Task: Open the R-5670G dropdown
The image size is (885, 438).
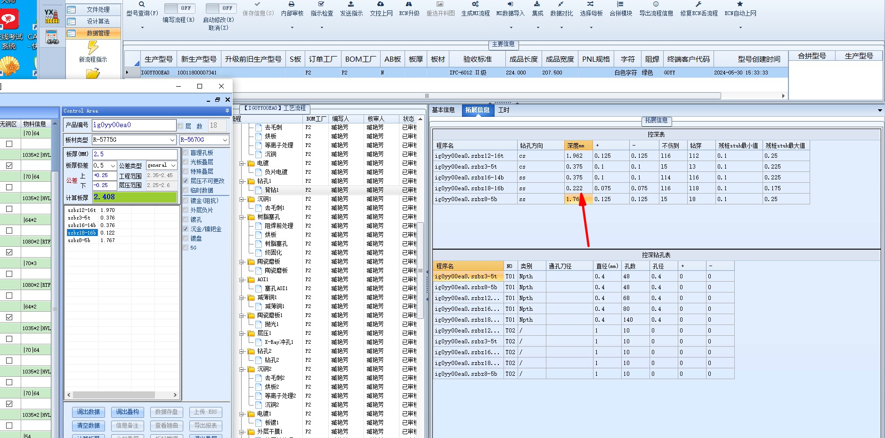Action: click(x=225, y=140)
